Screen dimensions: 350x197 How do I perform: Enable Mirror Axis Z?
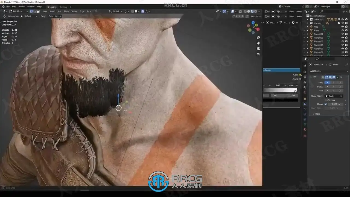click(340, 83)
